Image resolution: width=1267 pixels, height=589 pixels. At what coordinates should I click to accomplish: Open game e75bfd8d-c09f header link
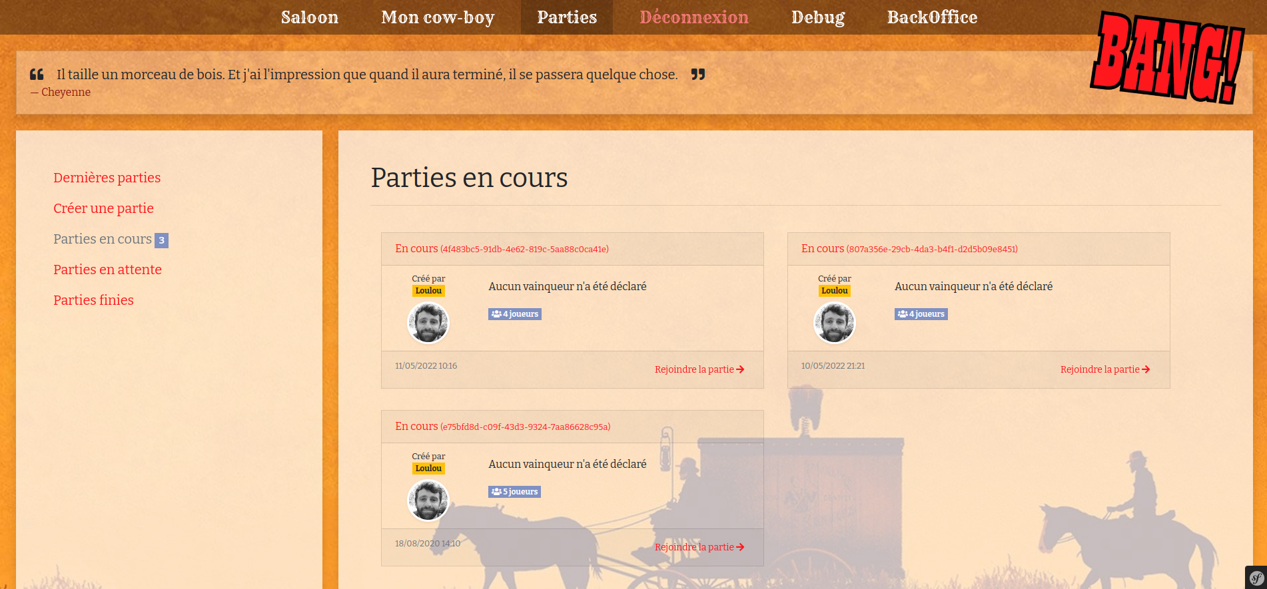pos(502,427)
